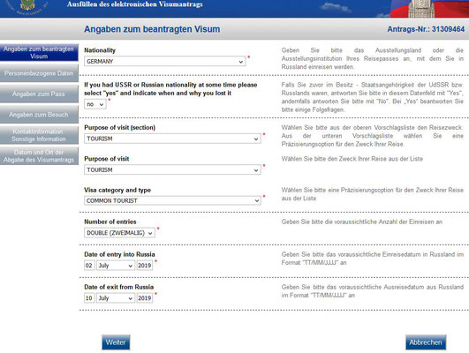
Task: Switch to Angaben zum Pass tab
Action: coord(39,94)
